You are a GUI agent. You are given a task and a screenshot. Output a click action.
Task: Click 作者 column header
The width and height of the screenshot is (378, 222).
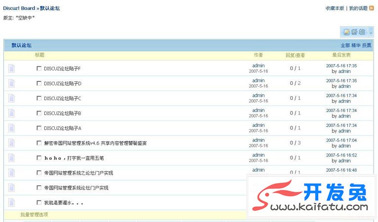[x=258, y=55]
